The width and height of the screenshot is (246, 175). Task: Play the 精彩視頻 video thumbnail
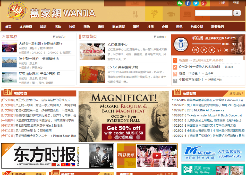coord(157,156)
